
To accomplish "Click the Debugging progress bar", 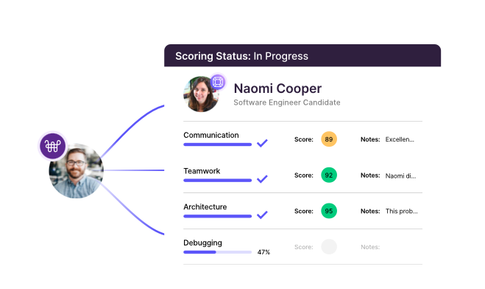I will 217,252.
